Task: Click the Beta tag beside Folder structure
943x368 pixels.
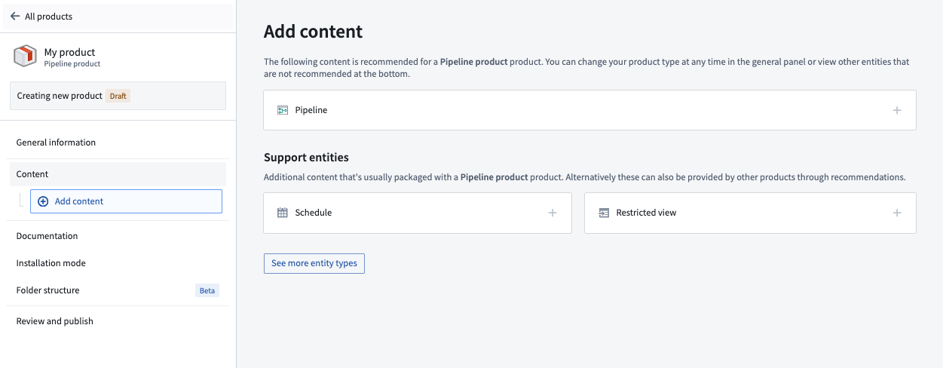Action: tap(207, 290)
